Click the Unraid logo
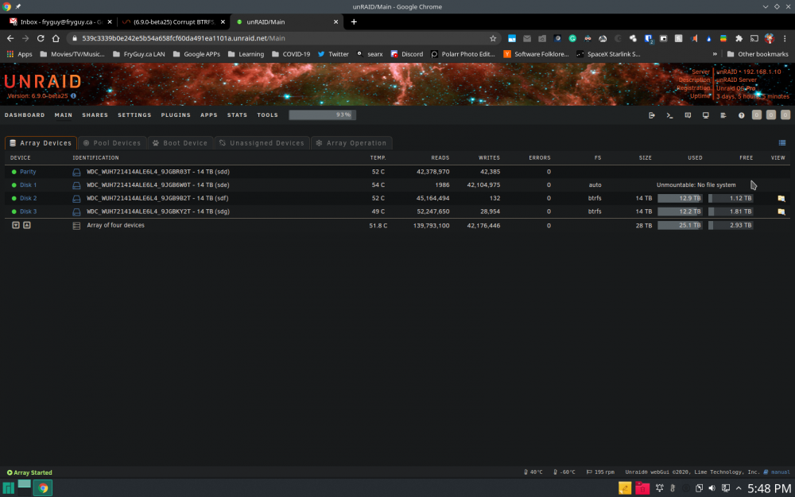795x497 pixels. point(43,81)
